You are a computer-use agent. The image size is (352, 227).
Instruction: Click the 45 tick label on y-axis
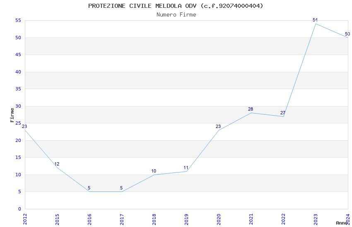point(18,55)
